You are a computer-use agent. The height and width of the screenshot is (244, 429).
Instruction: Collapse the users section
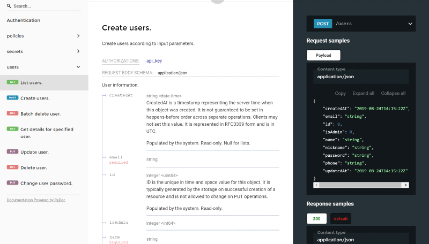point(78,67)
